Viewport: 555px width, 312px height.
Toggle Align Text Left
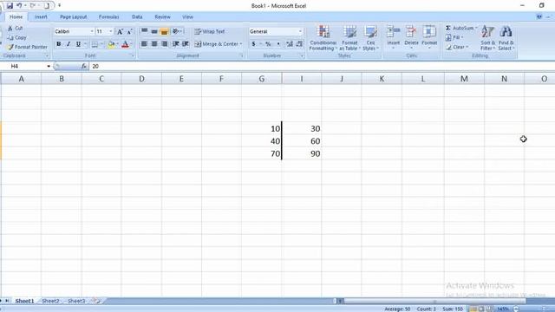coord(144,44)
